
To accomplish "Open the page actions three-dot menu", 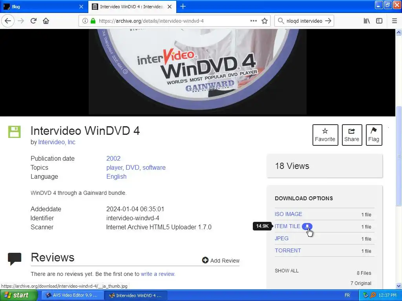I will coord(253,21).
